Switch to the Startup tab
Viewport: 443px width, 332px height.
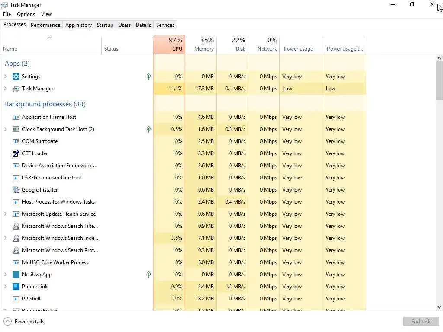(105, 25)
